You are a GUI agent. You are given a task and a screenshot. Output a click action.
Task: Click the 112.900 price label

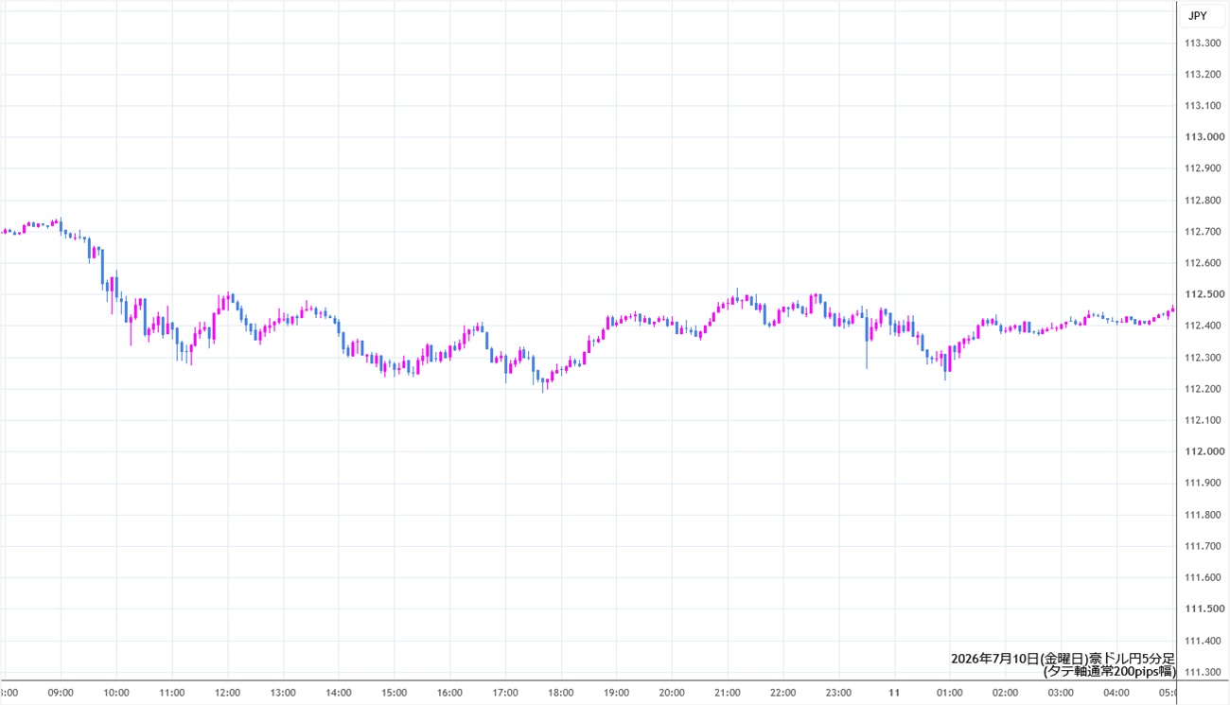click(1202, 168)
